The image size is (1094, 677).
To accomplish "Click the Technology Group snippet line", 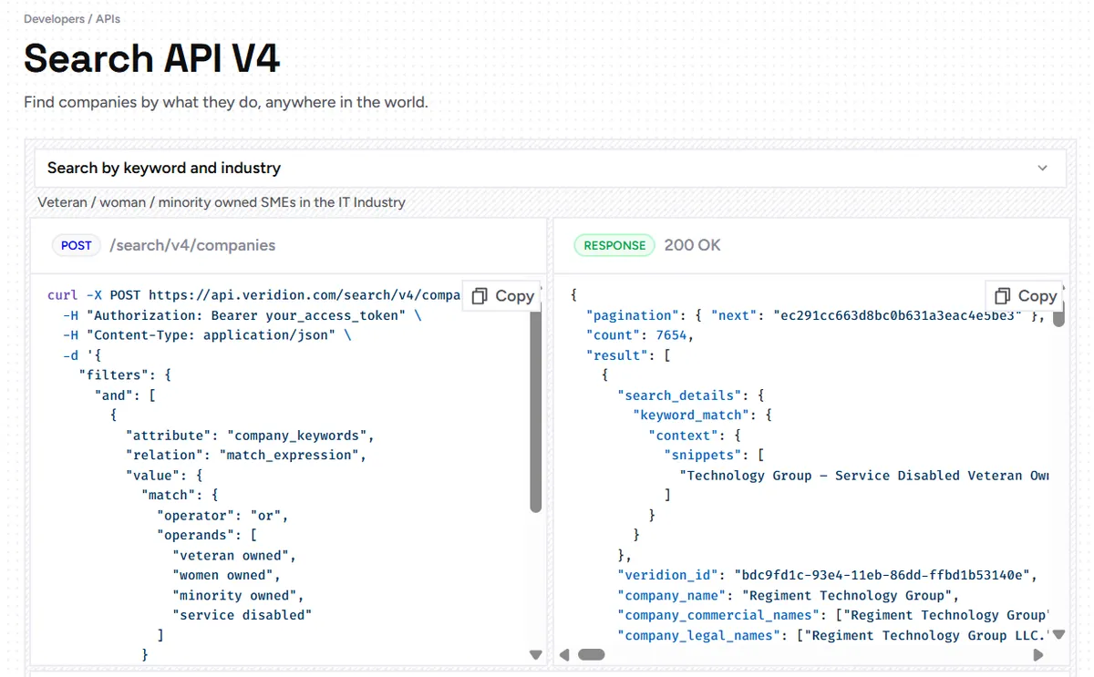I will point(864,476).
